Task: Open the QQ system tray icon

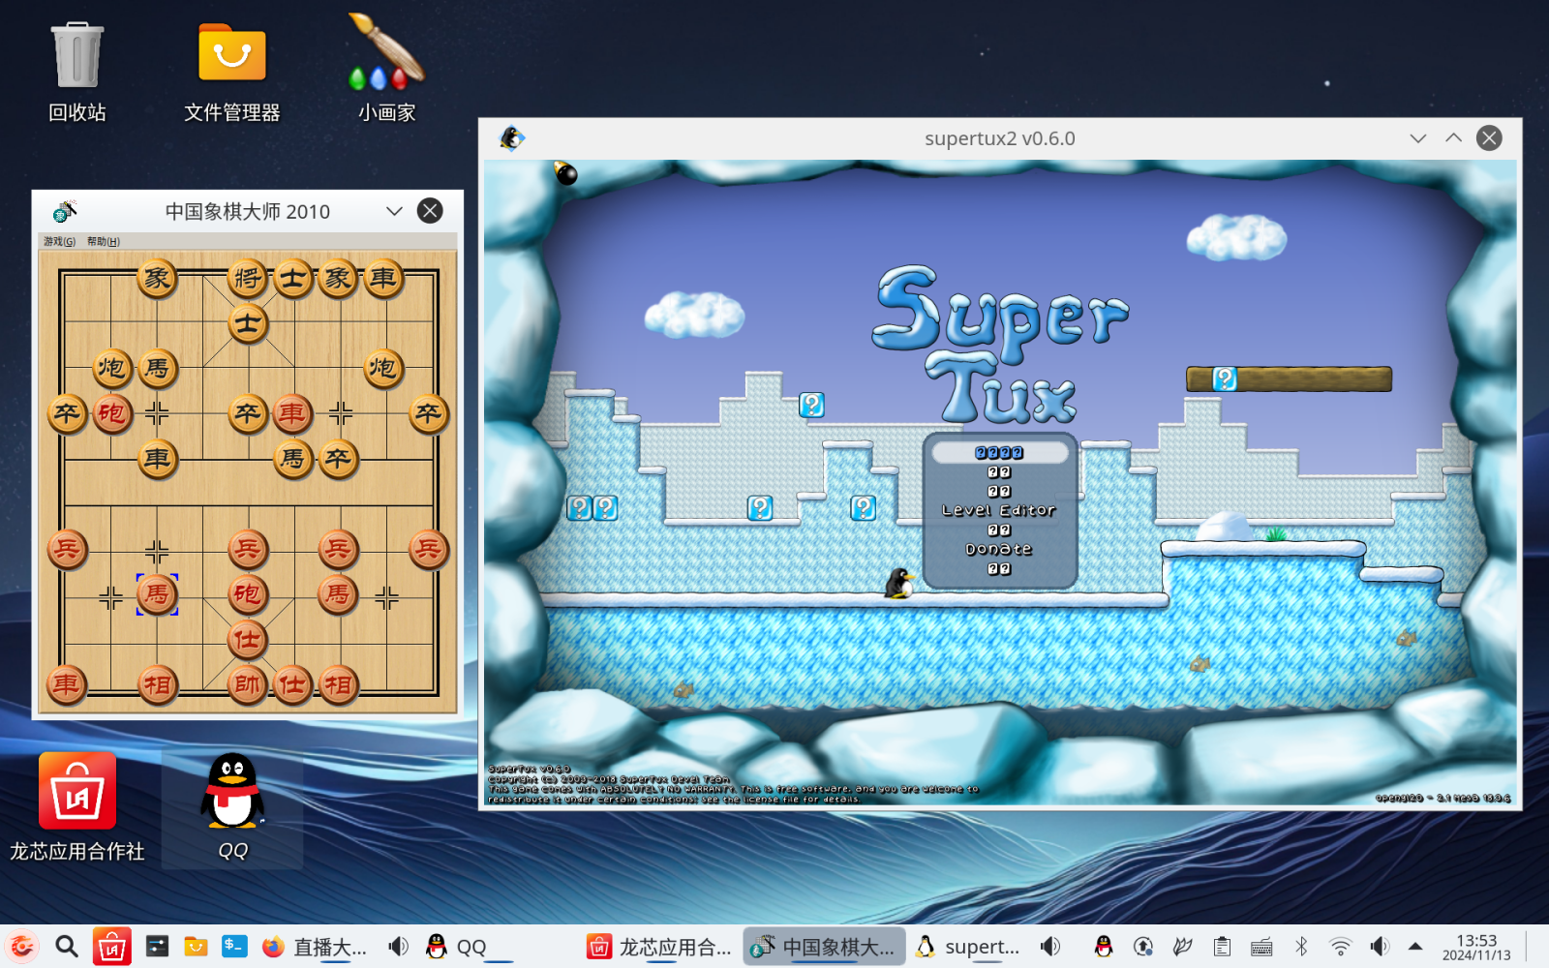Action: pos(1104,946)
